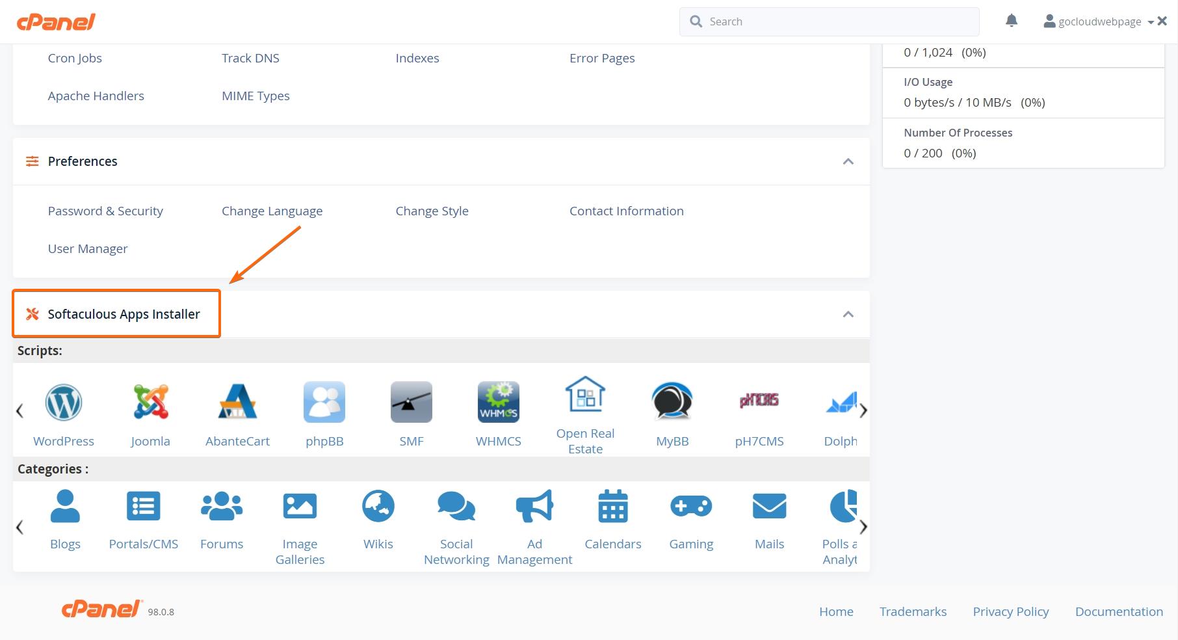Open the Dolphin script icon
This screenshot has height=640, width=1178.
point(841,402)
